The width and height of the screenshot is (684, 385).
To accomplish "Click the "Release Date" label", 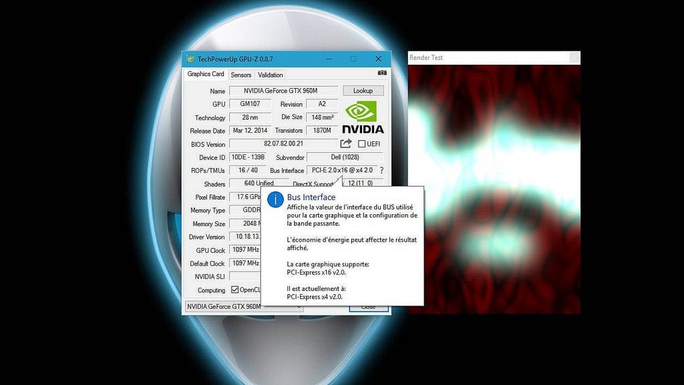I will pos(207,131).
